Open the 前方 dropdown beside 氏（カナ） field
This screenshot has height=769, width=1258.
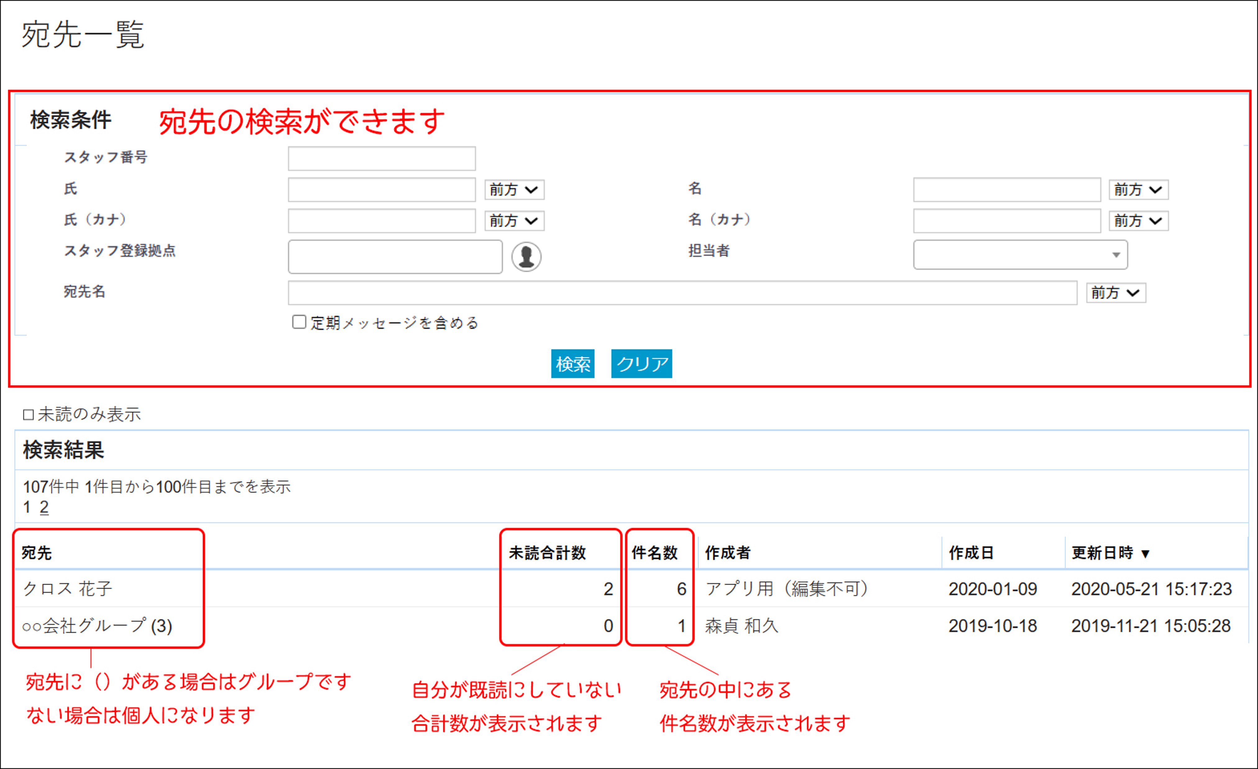pos(514,221)
